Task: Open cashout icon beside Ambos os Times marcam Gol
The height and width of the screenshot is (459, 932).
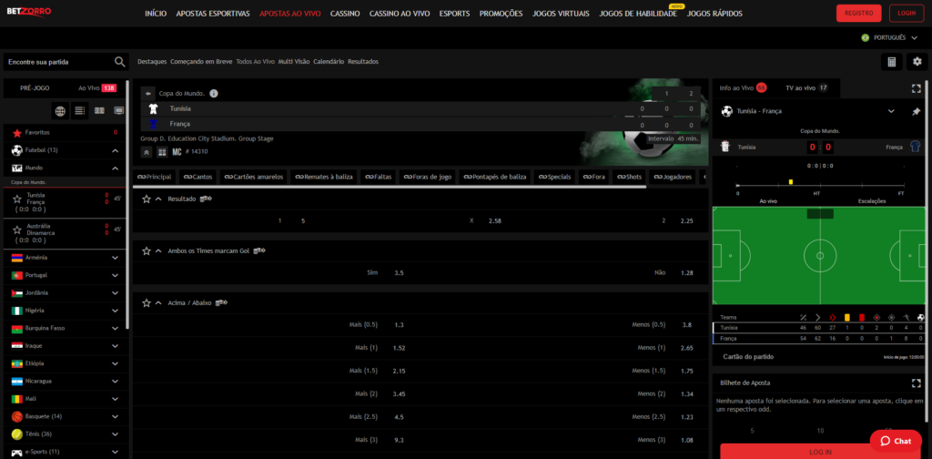Action: (259, 250)
